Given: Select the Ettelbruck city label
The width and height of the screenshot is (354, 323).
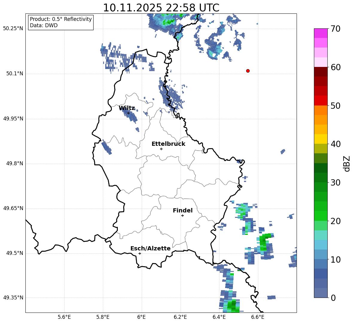Looking at the screenshot, I should coord(168,144).
